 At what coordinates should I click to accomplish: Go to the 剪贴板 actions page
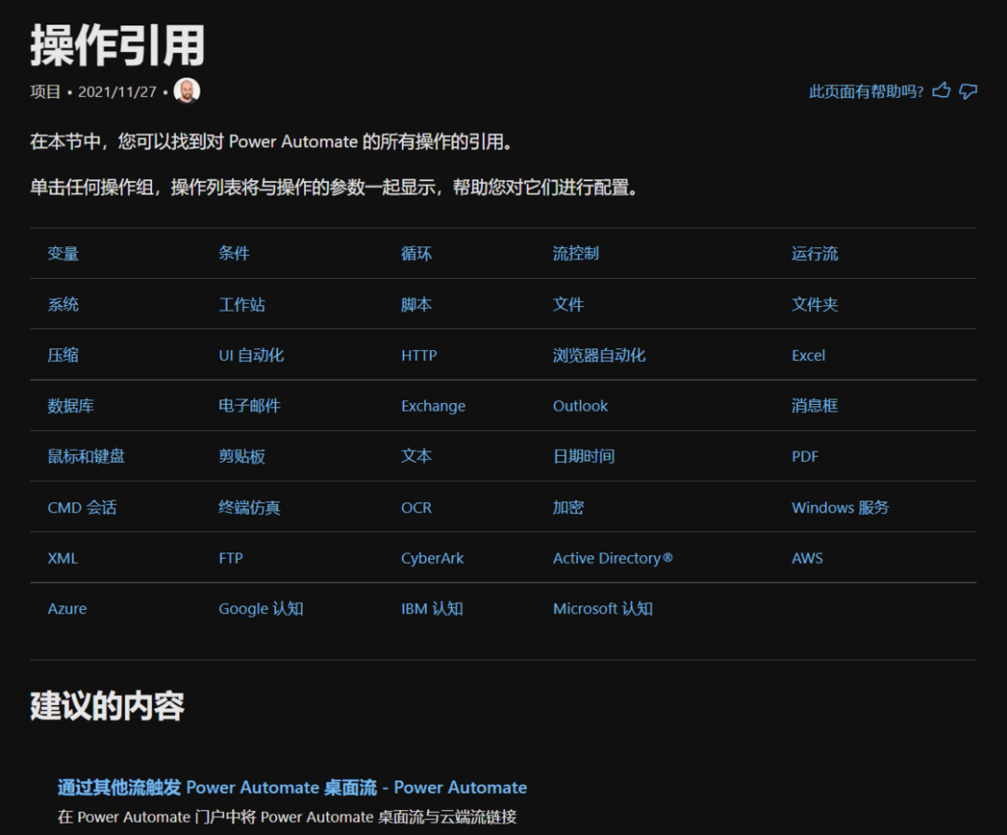point(241,456)
